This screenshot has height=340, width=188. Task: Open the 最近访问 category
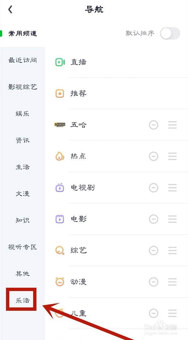(x=23, y=60)
